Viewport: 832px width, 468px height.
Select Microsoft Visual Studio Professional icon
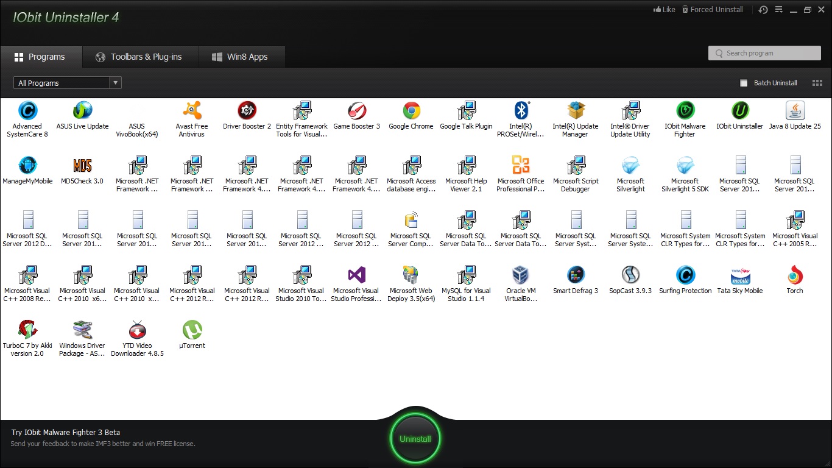[x=356, y=276]
